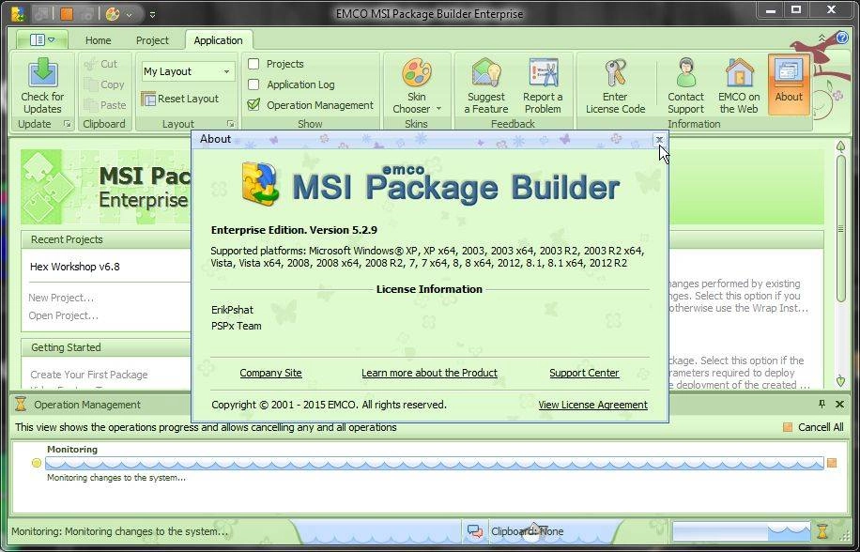The width and height of the screenshot is (860, 552).
Task: Close the Operation Management panel
Action: point(839,404)
